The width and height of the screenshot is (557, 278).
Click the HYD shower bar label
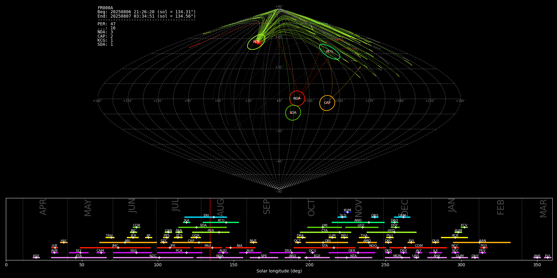[x=391, y=230]
